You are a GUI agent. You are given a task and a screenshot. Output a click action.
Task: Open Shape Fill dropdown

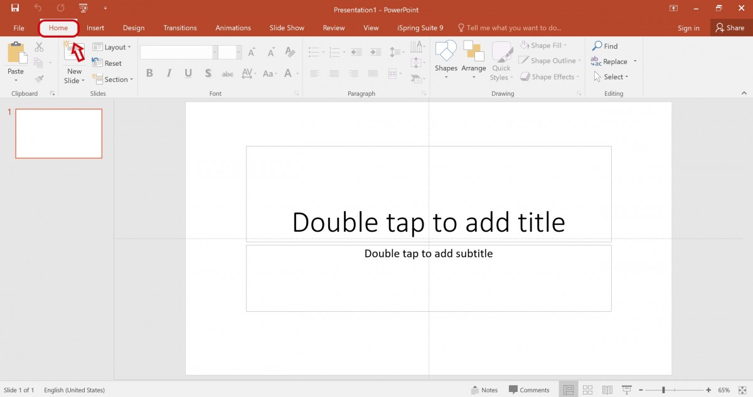pos(543,45)
